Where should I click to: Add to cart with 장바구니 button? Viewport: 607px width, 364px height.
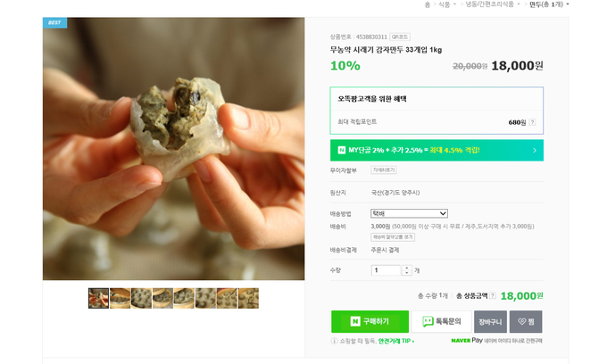pos(490,321)
